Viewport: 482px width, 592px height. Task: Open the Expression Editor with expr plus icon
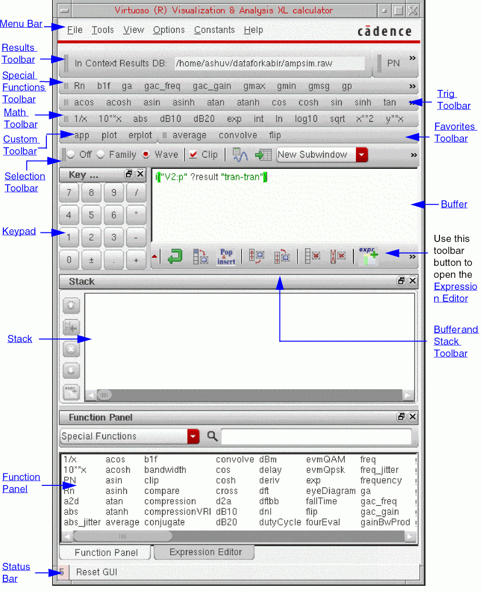368,256
